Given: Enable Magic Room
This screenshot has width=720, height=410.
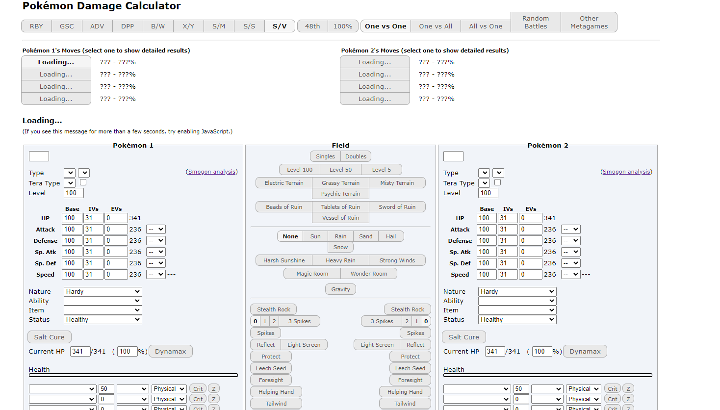Looking at the screenshot, I should pyautogui.click(x=312, y=274).
